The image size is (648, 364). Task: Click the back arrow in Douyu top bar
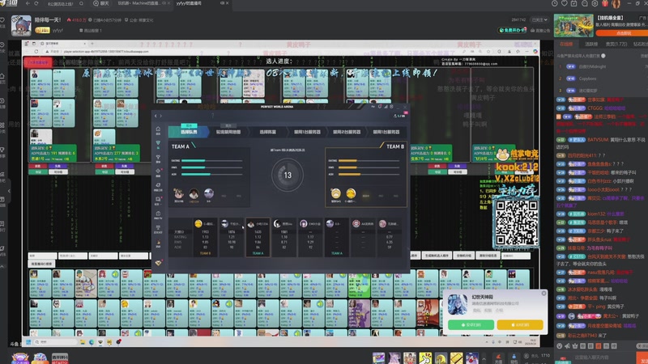28,3
